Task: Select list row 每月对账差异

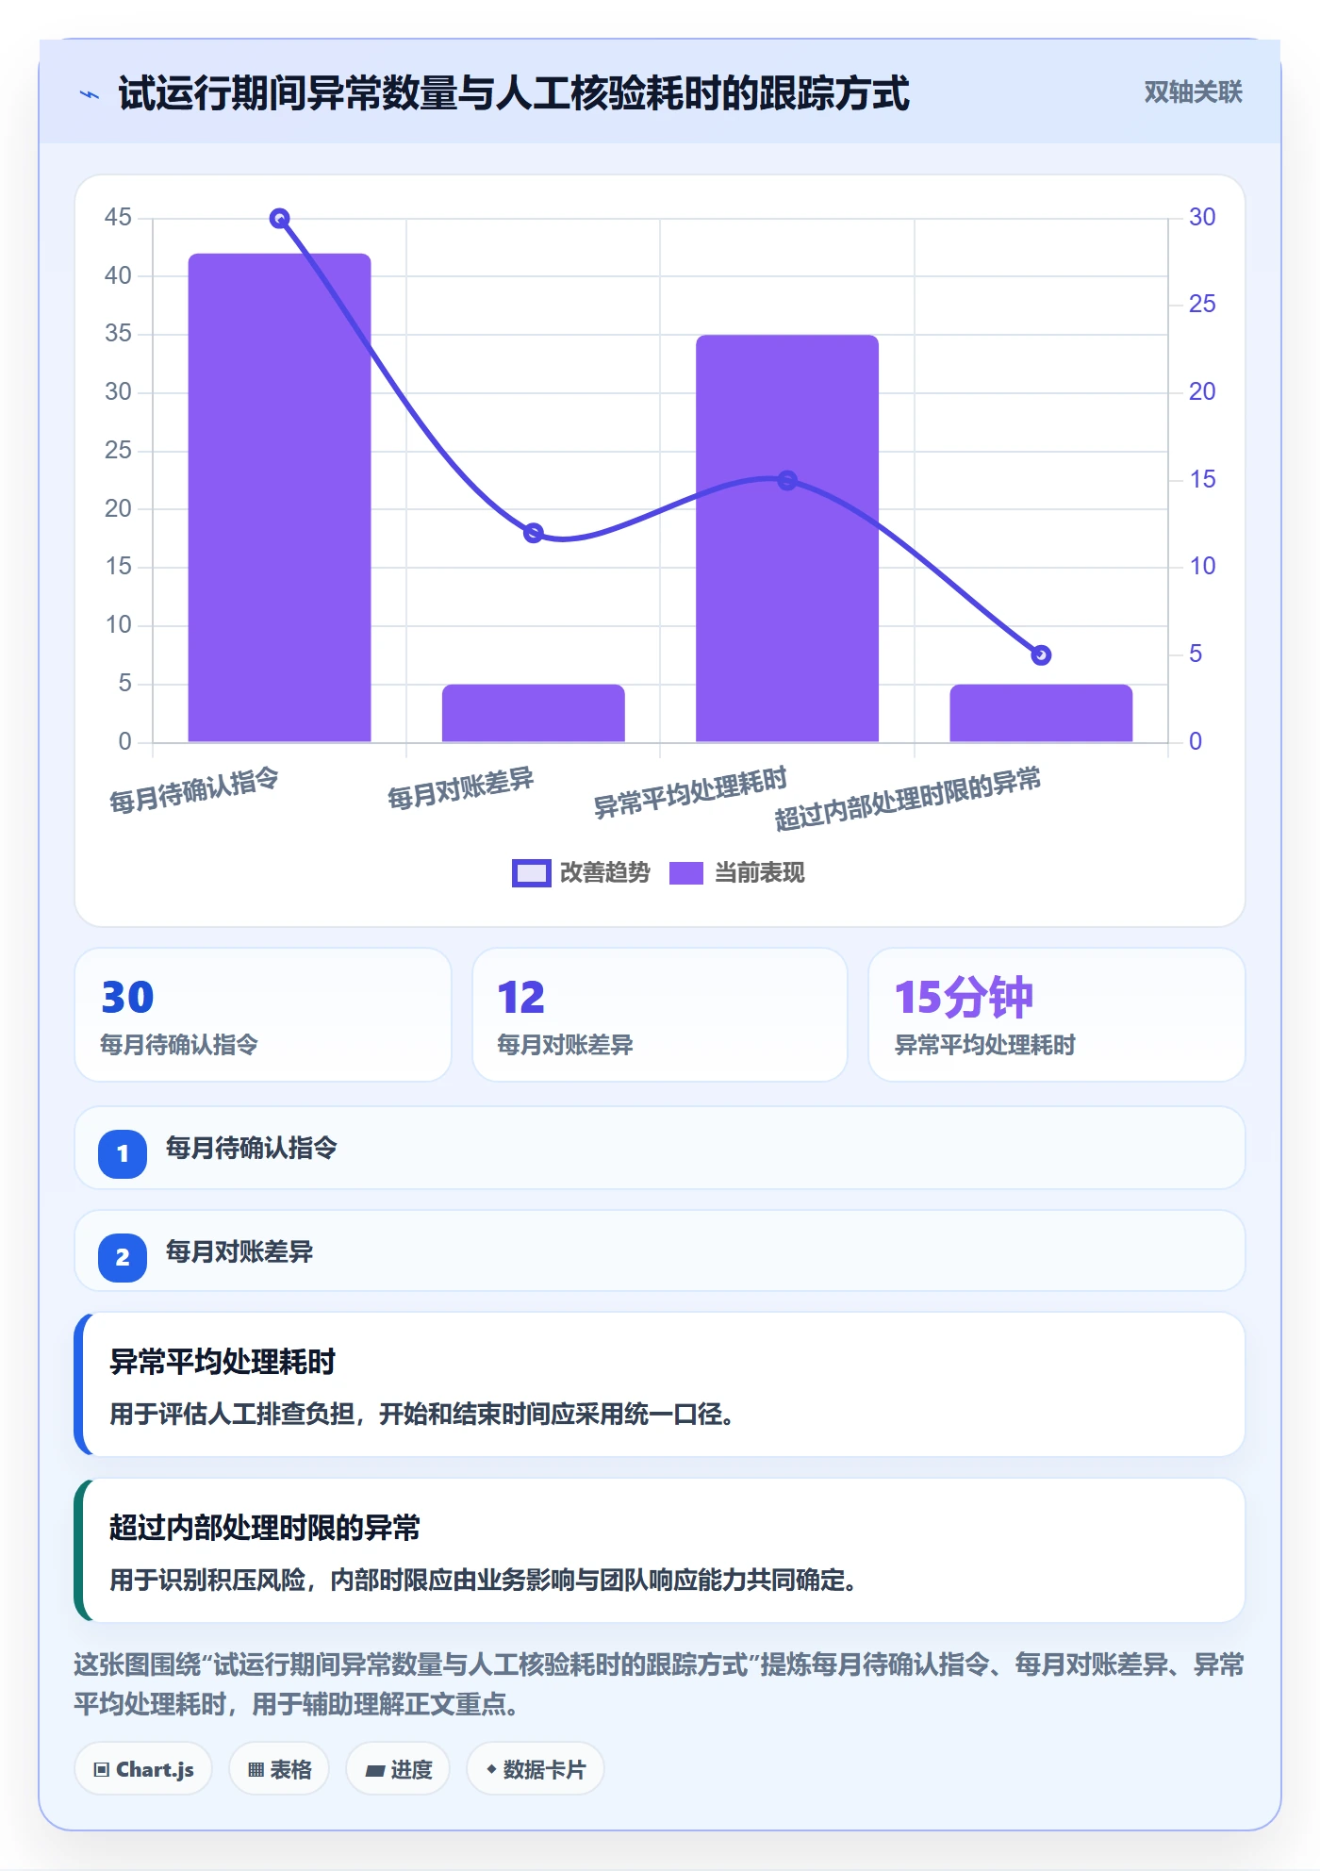Action: click(x=660, y=1251)
